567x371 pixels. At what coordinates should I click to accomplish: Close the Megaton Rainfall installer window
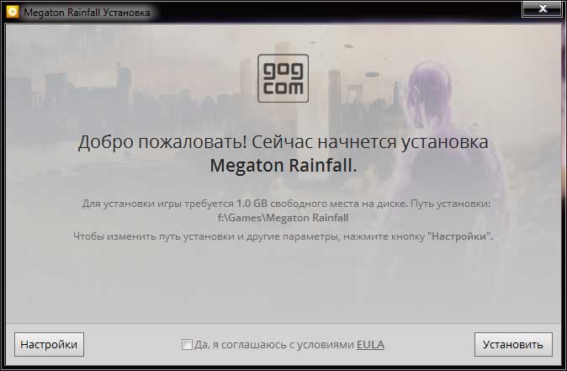click(543, 8)
